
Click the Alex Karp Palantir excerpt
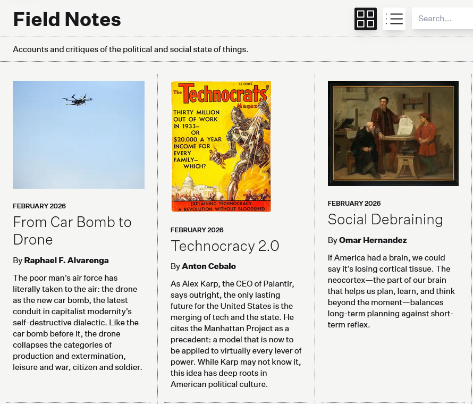tap(236, 334)
